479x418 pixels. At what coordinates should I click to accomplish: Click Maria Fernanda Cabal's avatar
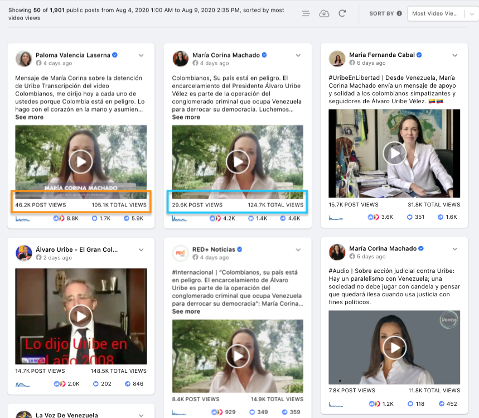point(337,59)
